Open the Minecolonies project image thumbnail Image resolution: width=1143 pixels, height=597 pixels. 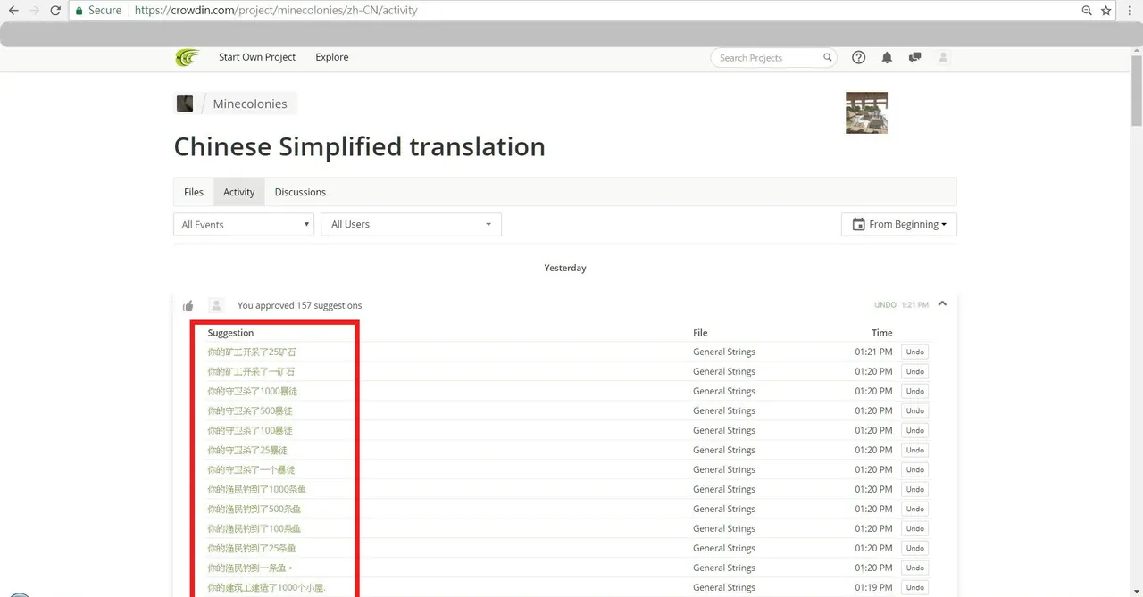866,112
